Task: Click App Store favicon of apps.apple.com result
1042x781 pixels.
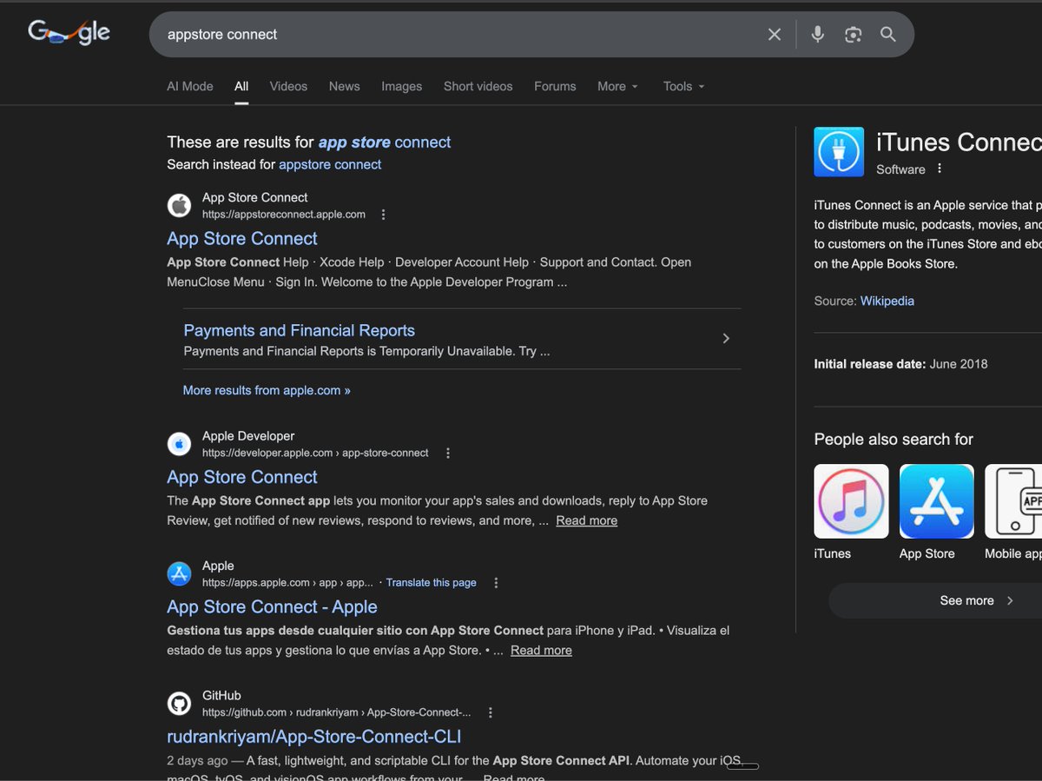Action: (x=179, y=574)
